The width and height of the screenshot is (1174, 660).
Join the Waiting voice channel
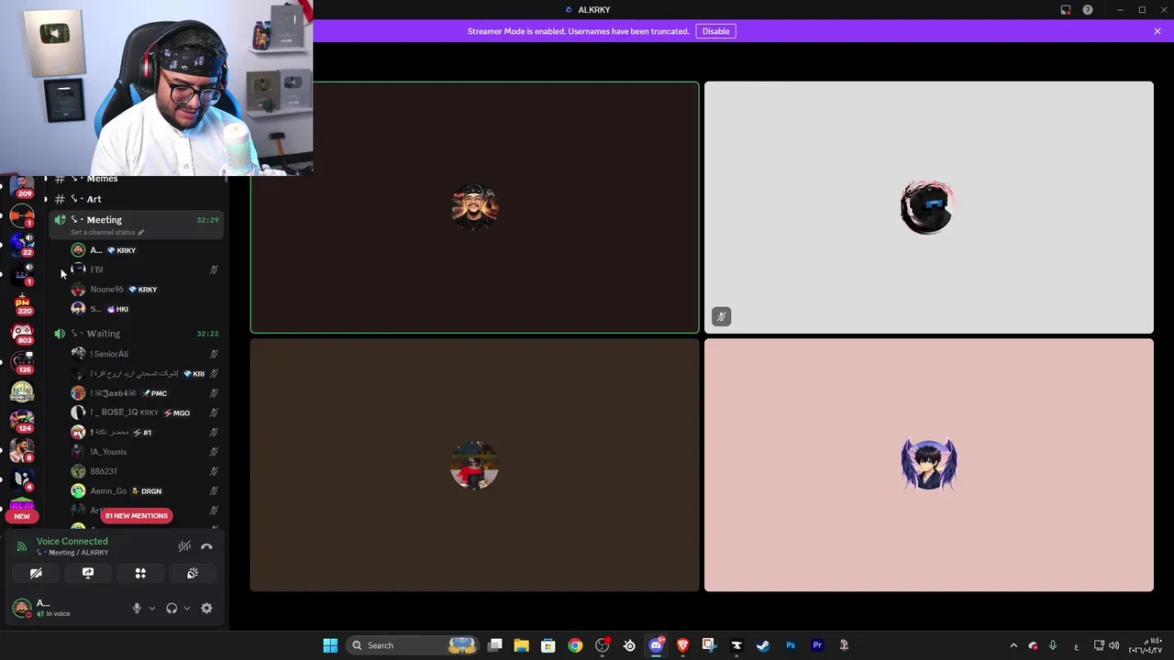pyautogui.click(x=136, y=334)
